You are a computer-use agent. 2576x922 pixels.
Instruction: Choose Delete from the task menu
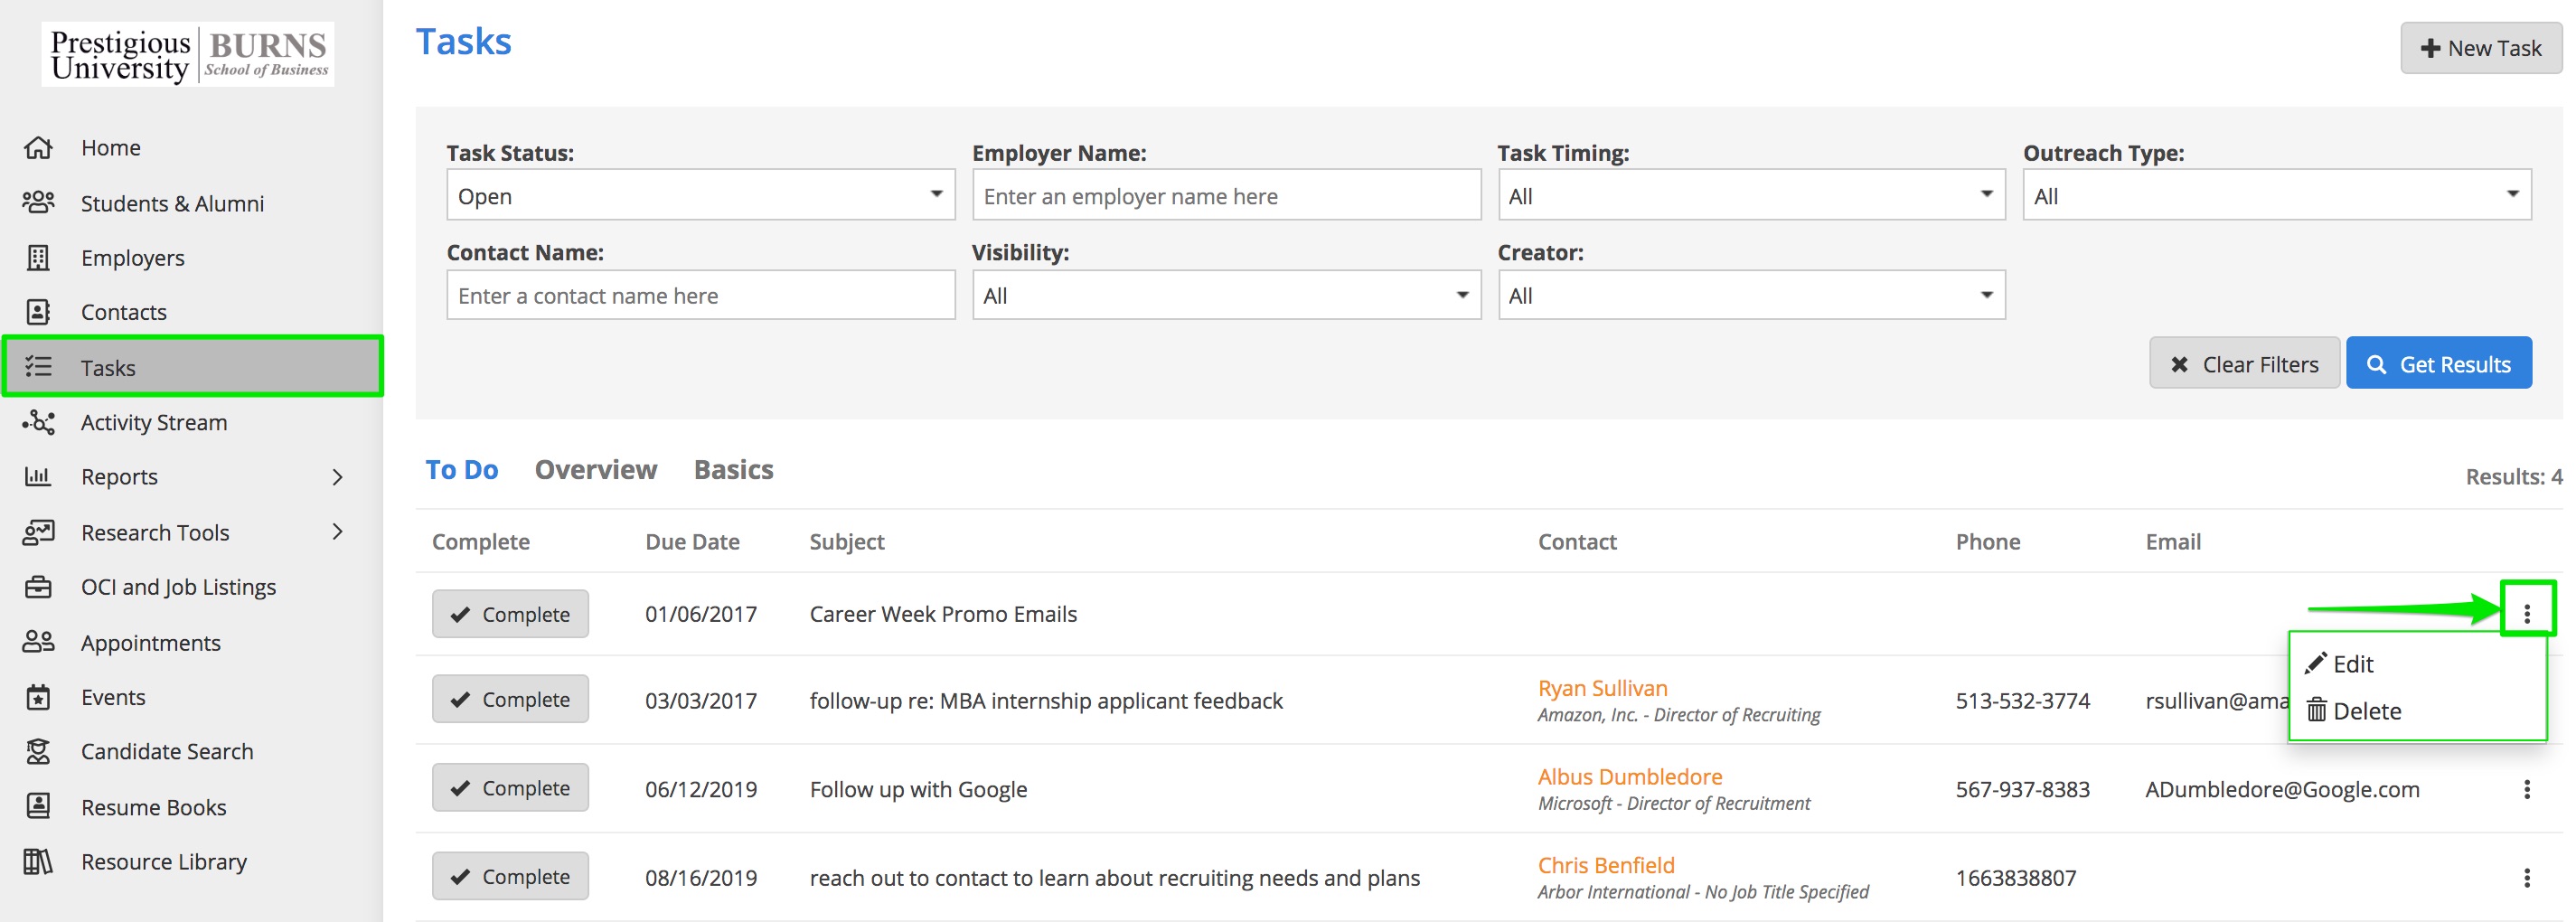click(2365, 711)
